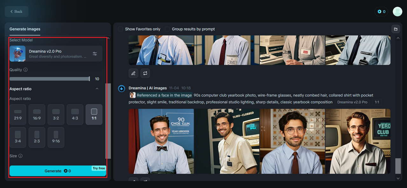Collapse the Aspect ratio section
This screenshot has width=407, height=188.
point(97,89)
